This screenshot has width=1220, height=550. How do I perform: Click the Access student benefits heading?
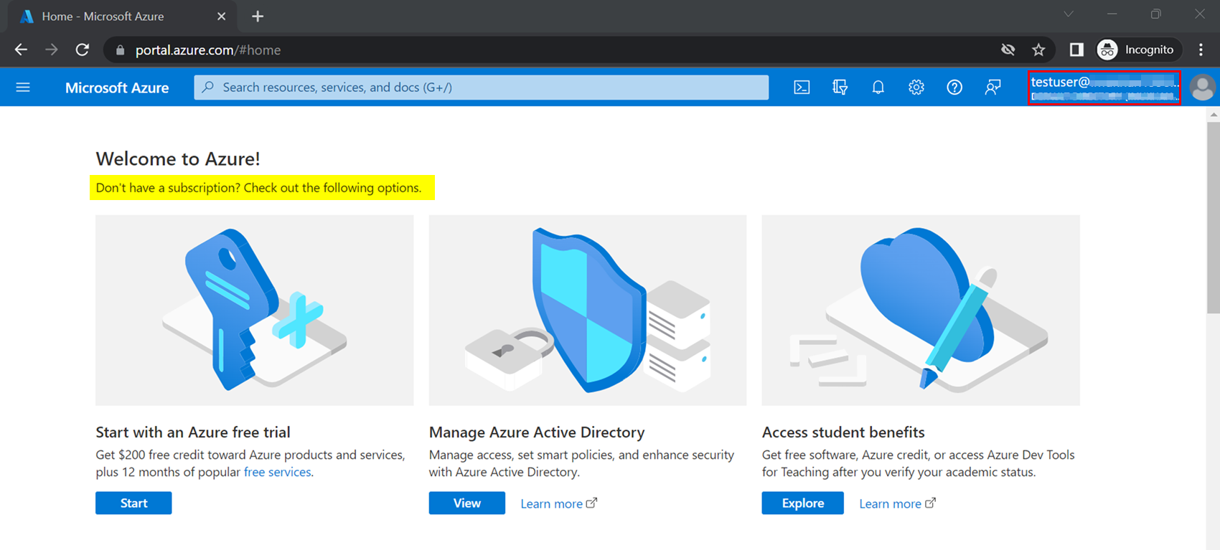[x=843, y=432]
